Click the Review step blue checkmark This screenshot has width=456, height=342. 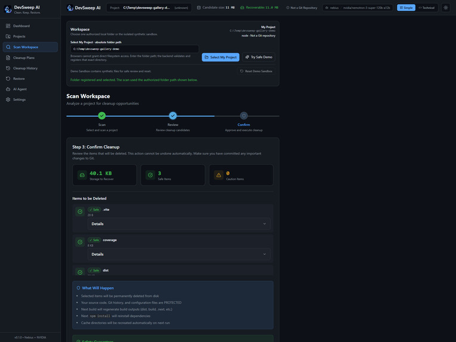click(x=172, y=116)
